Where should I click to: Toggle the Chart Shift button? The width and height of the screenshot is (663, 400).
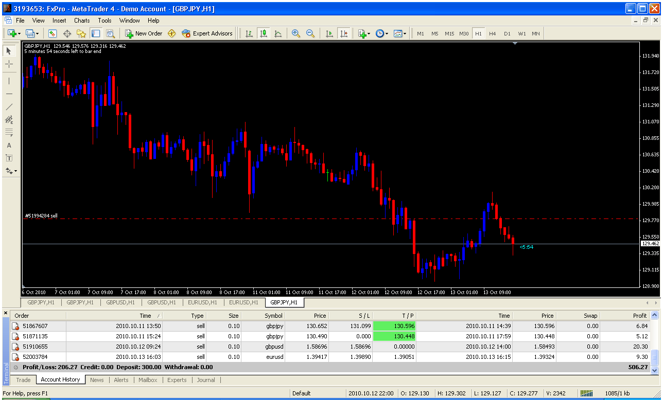click(344, 33)
